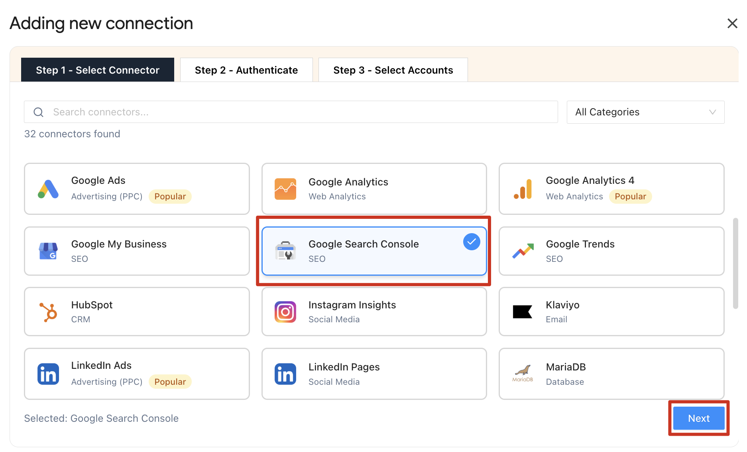Uncheck the Google Search Console blue checkmark
The width and height of the screenshot is (747, 452).
point(472,242)
